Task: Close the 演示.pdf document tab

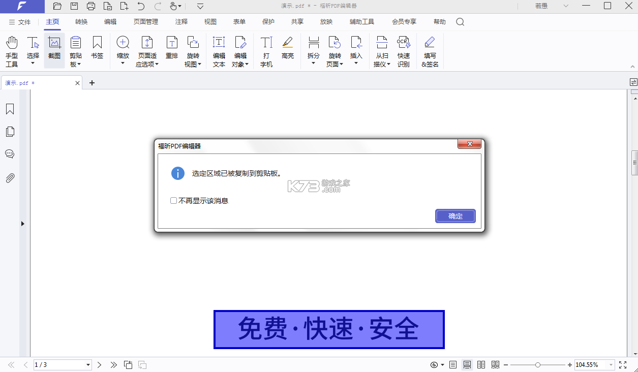Action: (x=77, y=83)
